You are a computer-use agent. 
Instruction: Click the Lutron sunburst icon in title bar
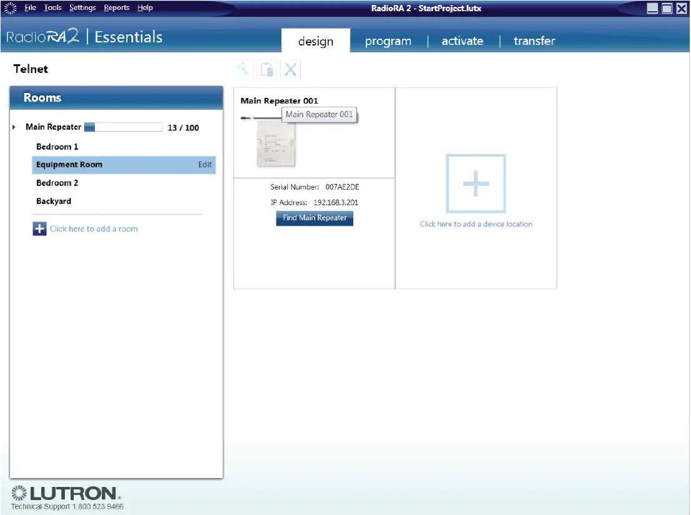[10, 8]
